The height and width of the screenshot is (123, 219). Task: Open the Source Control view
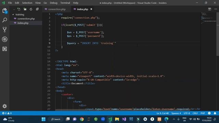(x=4, y=30)
